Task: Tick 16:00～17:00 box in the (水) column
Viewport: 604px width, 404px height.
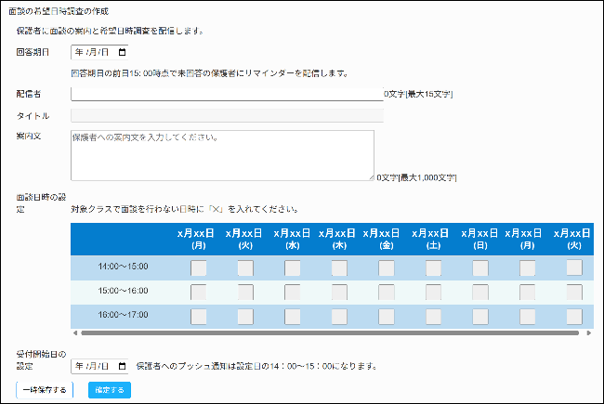Action: [x=292, y=316]
